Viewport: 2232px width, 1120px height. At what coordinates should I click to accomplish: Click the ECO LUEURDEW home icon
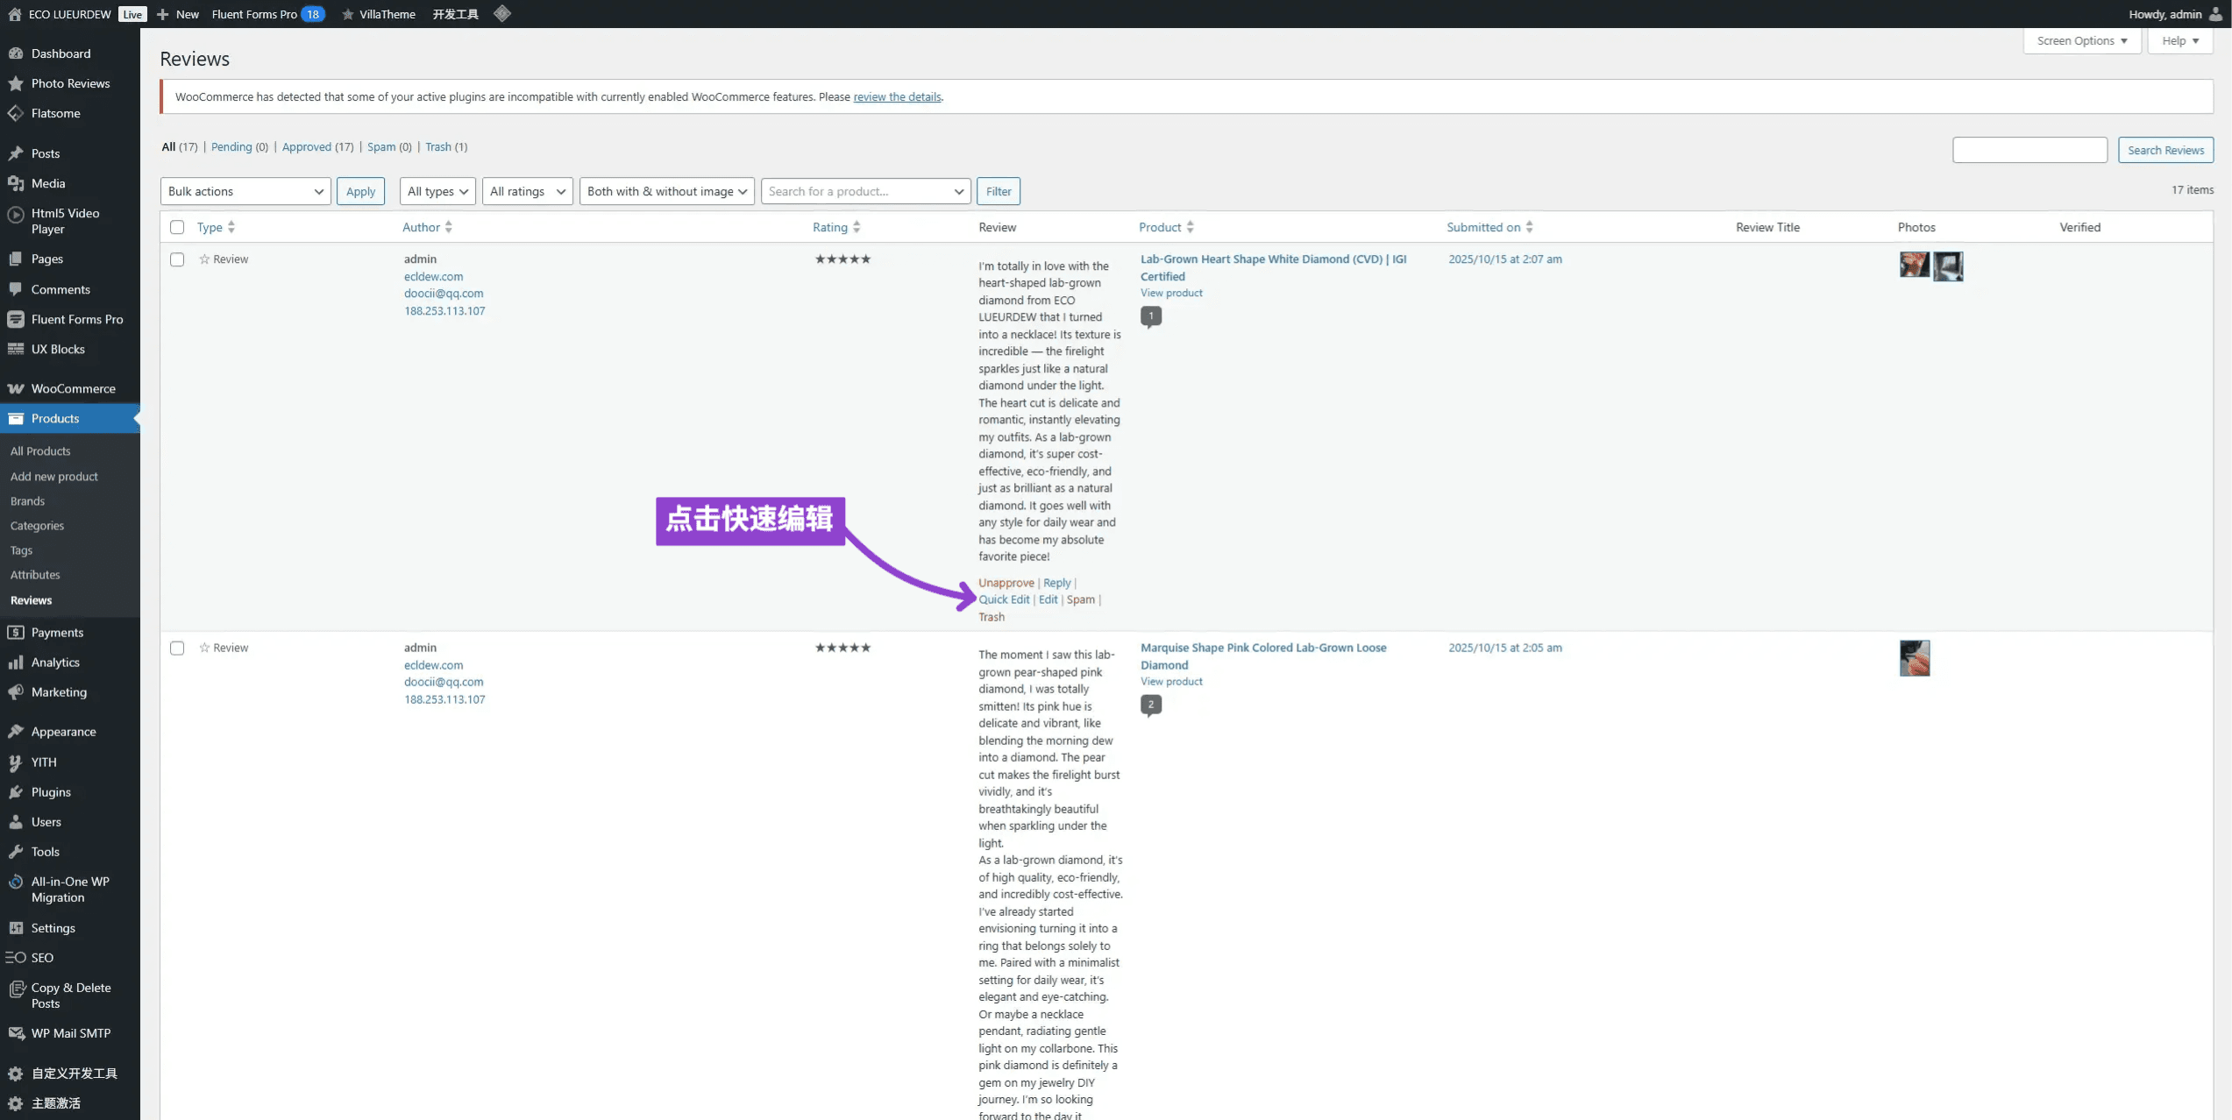(x=15, y=13)
